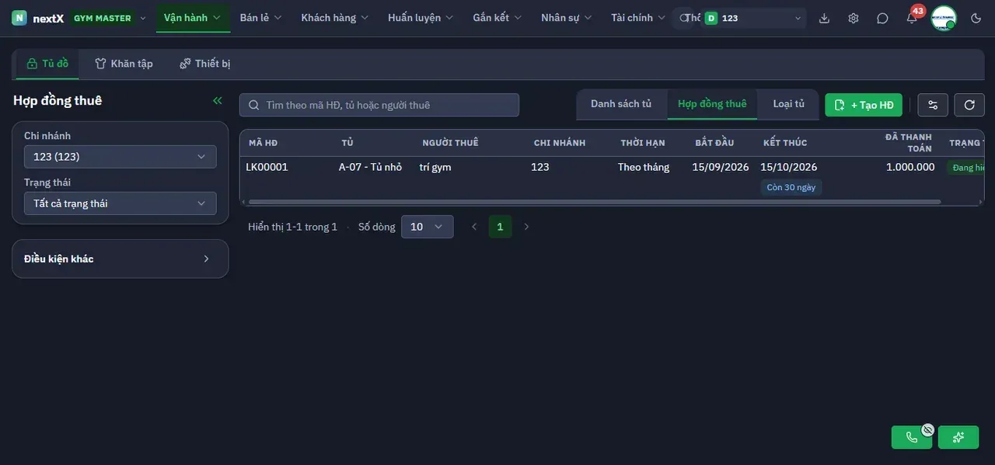Image resolution: width=995 pixels, height=465 pixels.
Task: Open the Trạng thái status dropdown
Action: [x=120, y=203]
